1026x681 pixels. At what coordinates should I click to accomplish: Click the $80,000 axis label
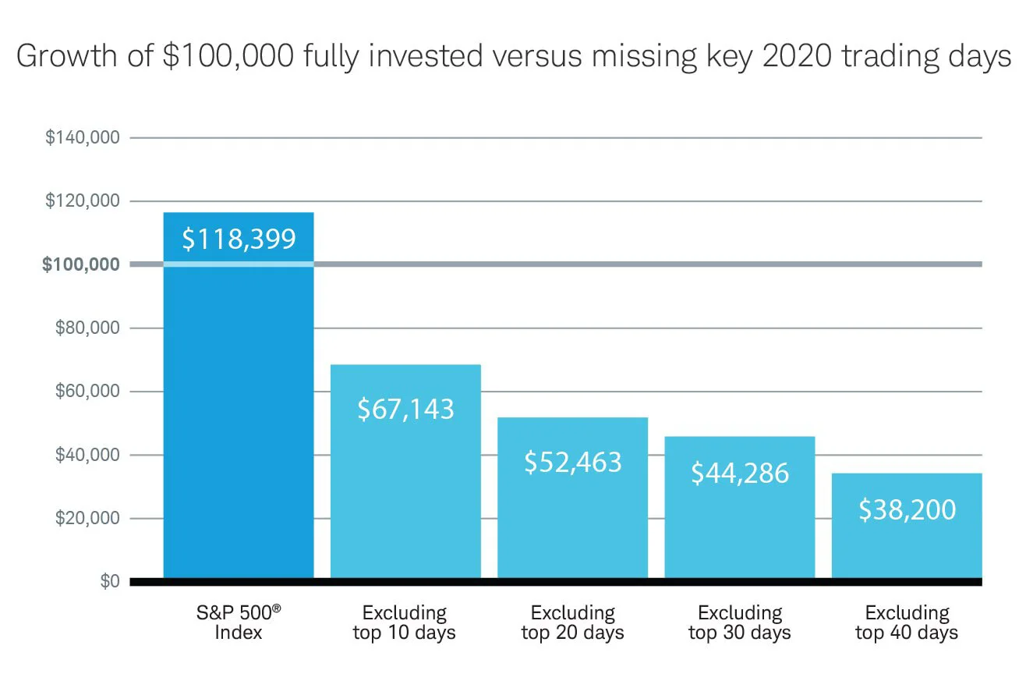(87, 328)
